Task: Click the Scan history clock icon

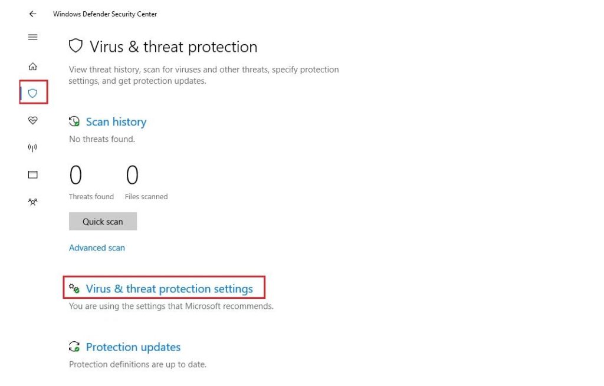Action: [x=74, y=122]
